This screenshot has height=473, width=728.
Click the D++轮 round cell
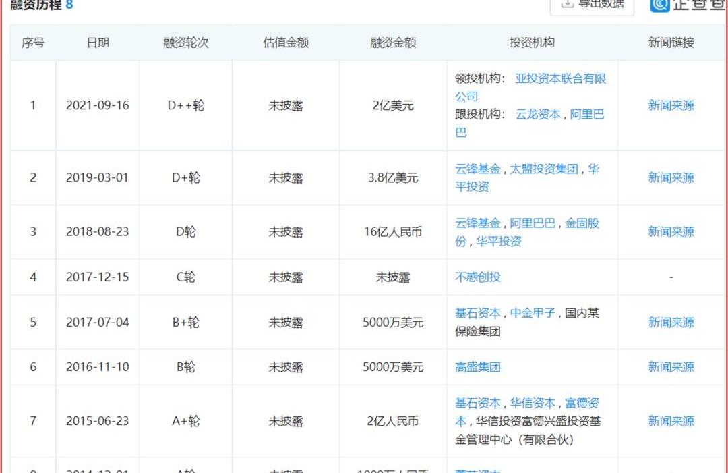click(x=186, y=105)
